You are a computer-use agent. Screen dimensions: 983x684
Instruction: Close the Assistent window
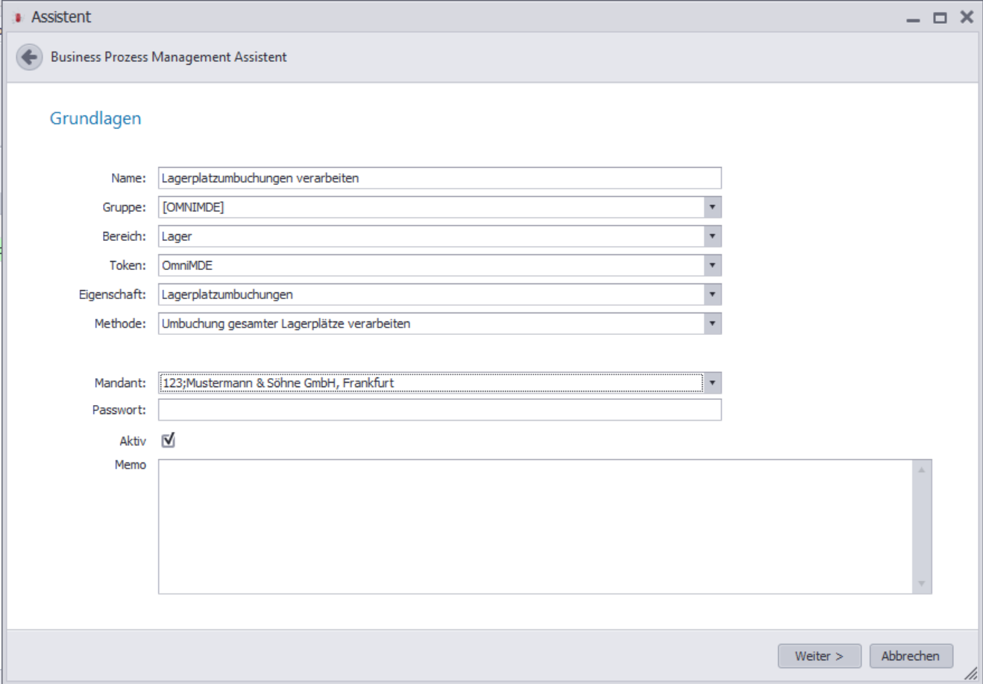pos(967,17)
